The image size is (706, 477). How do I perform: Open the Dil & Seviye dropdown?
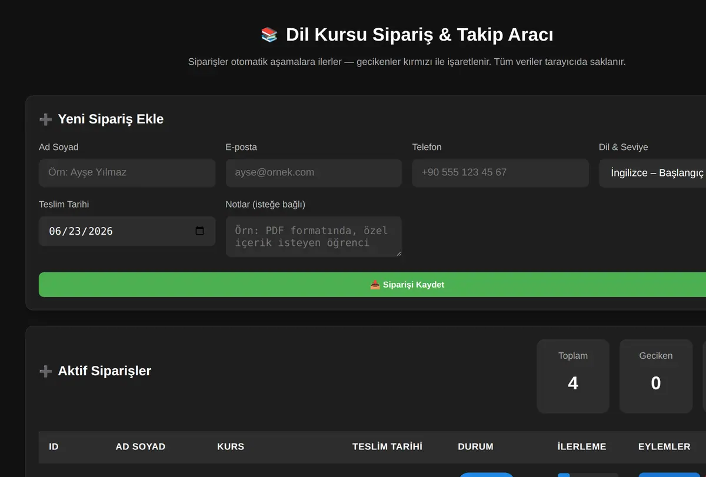click(652, 173)
